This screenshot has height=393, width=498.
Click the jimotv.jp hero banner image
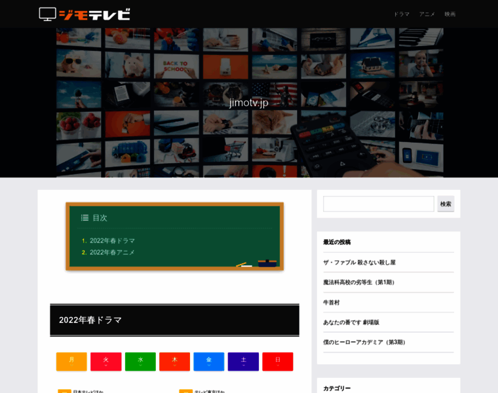click(250, 103)
